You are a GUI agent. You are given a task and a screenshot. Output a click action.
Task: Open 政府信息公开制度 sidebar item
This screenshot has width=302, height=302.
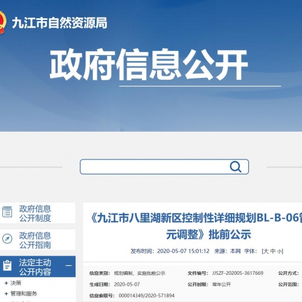pyautogui.click(x=37, y=213)
